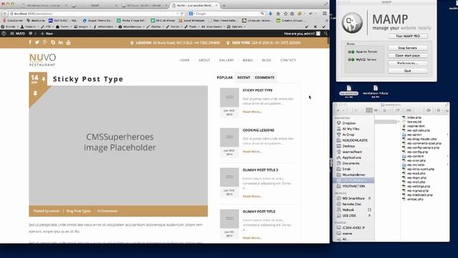Open Finder arrange-by dropdown
The image size is (458, 258).
386,110
